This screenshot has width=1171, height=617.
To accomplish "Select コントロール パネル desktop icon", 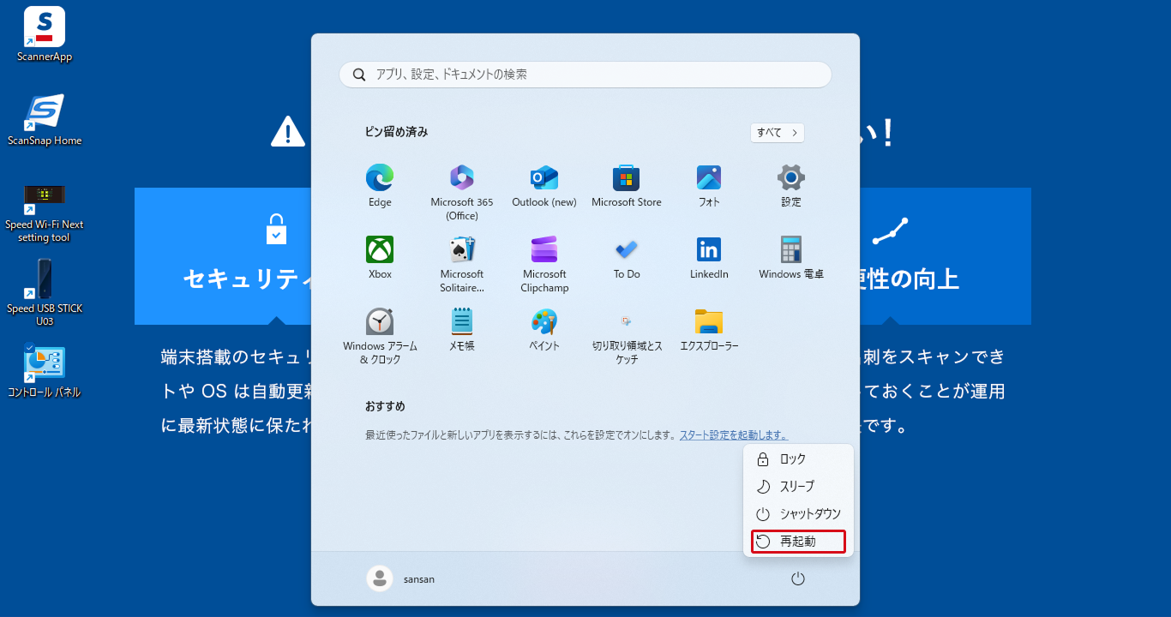I will (45, 372).
